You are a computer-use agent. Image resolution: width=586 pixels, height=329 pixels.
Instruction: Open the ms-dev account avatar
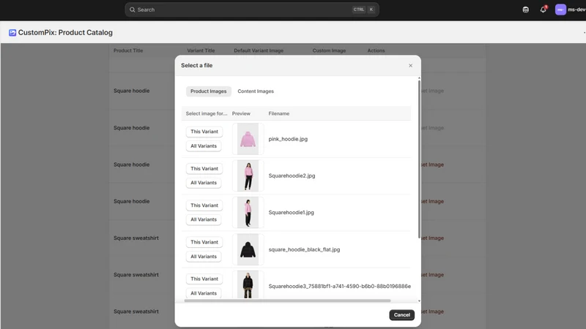(x=560, y=10)
